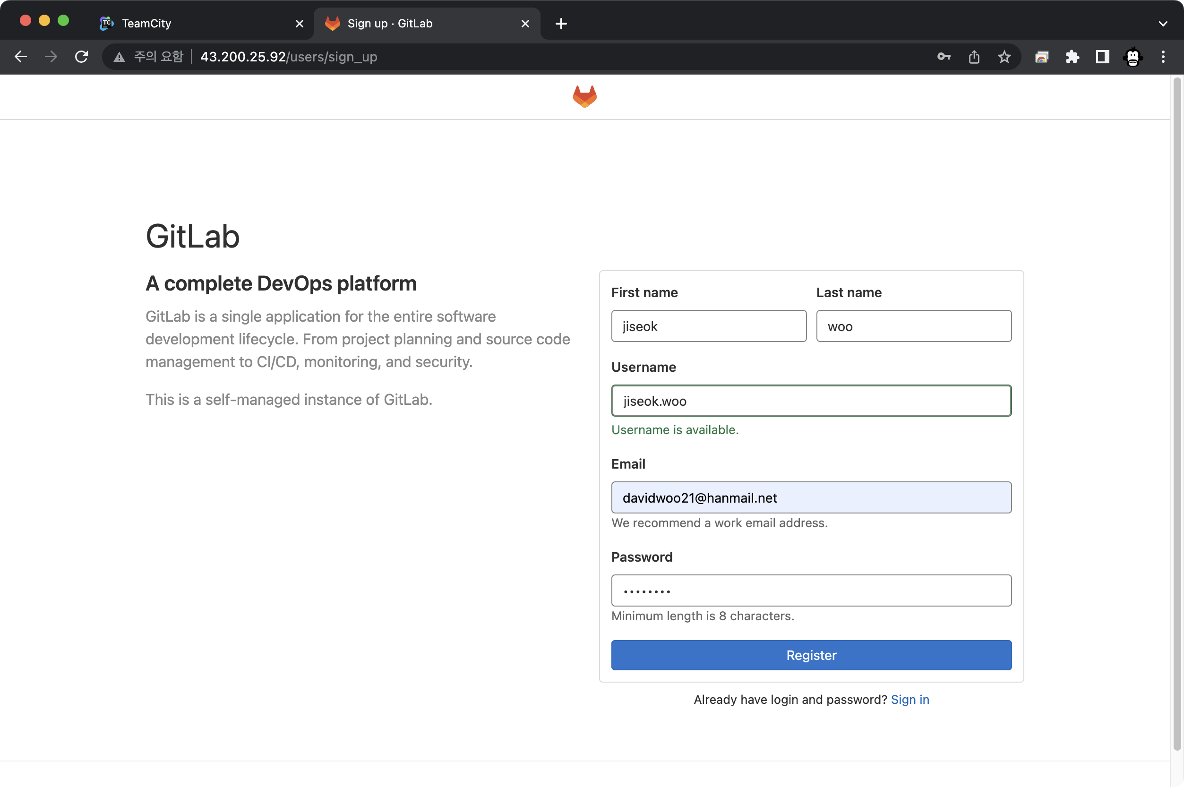The width and height of the screenshot is (1184, 787).
Task: Open the extensions puzzle icon
Action: coord(1072,57)
